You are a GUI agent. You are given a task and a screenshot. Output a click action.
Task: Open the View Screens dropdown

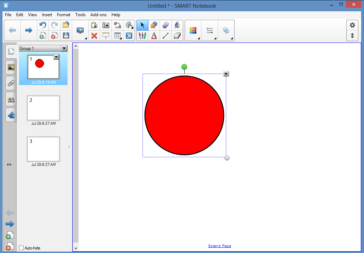tap(80, 30)
